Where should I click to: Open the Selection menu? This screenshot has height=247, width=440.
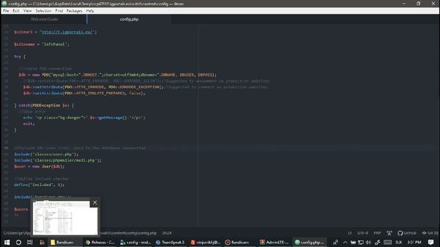click(x=43, y=11)
